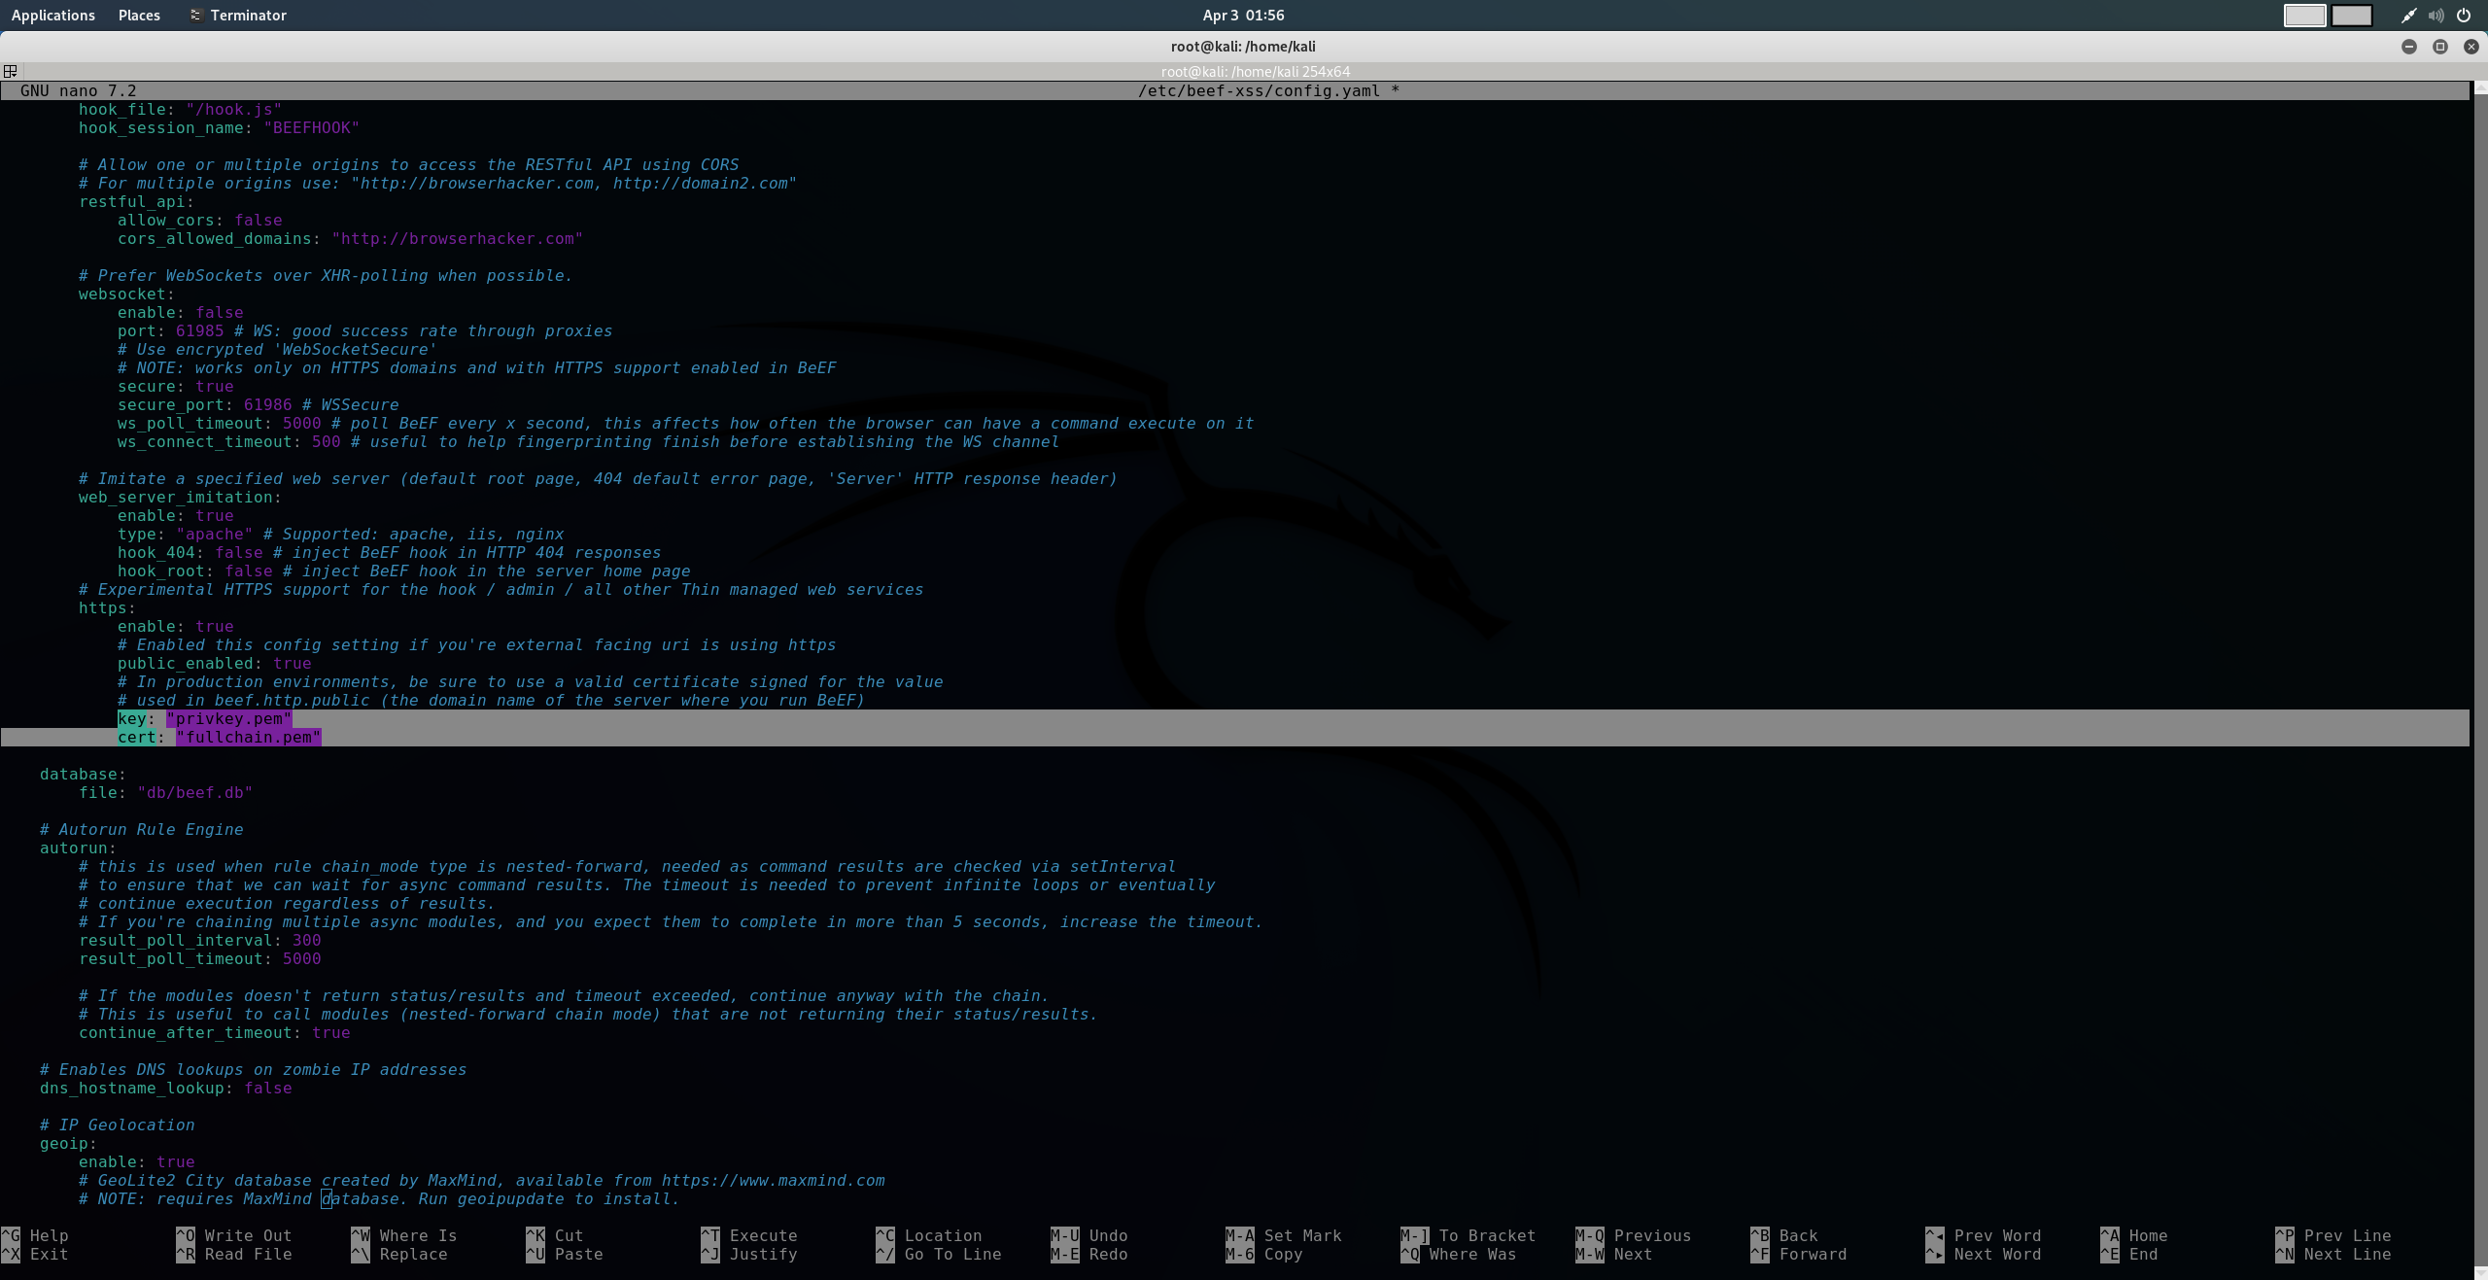The height and width of the screenshot is (1280, 2488).
Task: Click Undo in nano's shortcut bar
Action: (x=1108, y=1236)
